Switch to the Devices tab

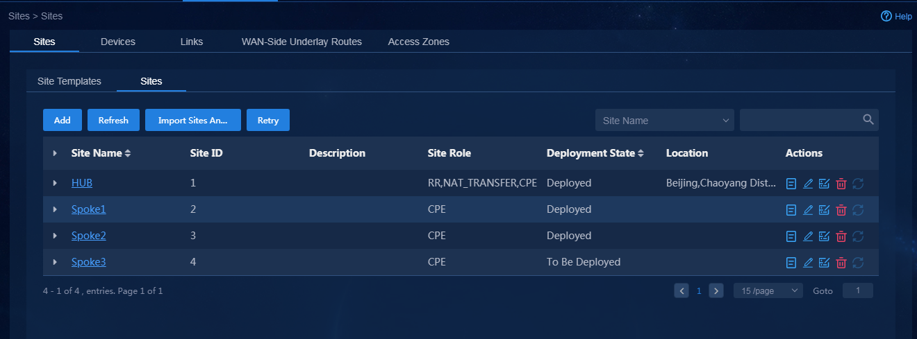[118, 42]
